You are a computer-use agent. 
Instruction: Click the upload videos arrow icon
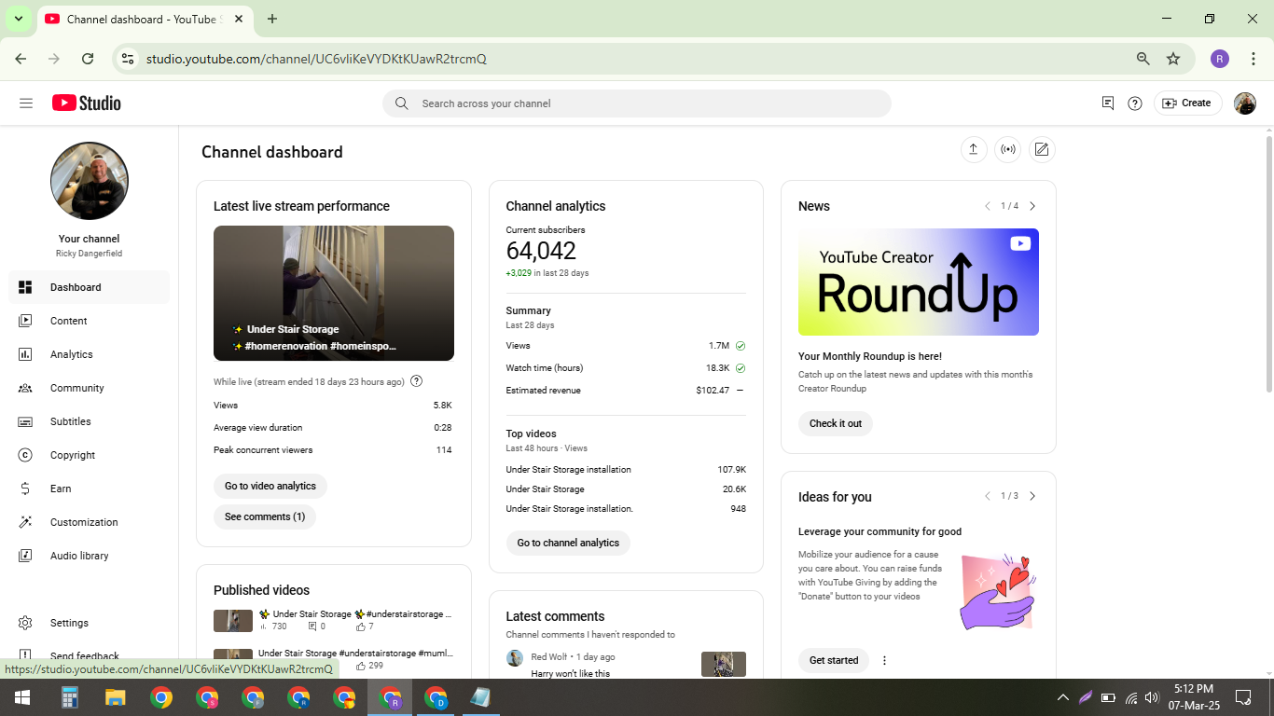pos(974,149)
